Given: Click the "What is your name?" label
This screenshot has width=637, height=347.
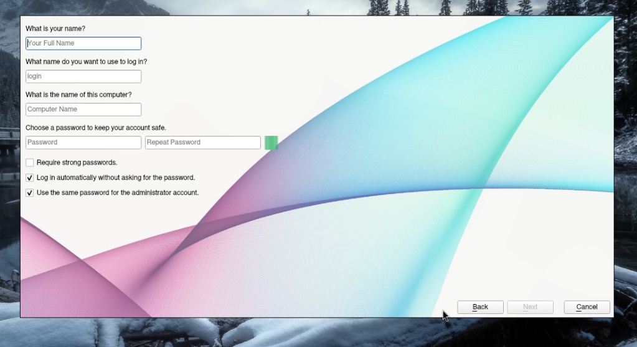Looking at the screenshot, I should (55, 29).
